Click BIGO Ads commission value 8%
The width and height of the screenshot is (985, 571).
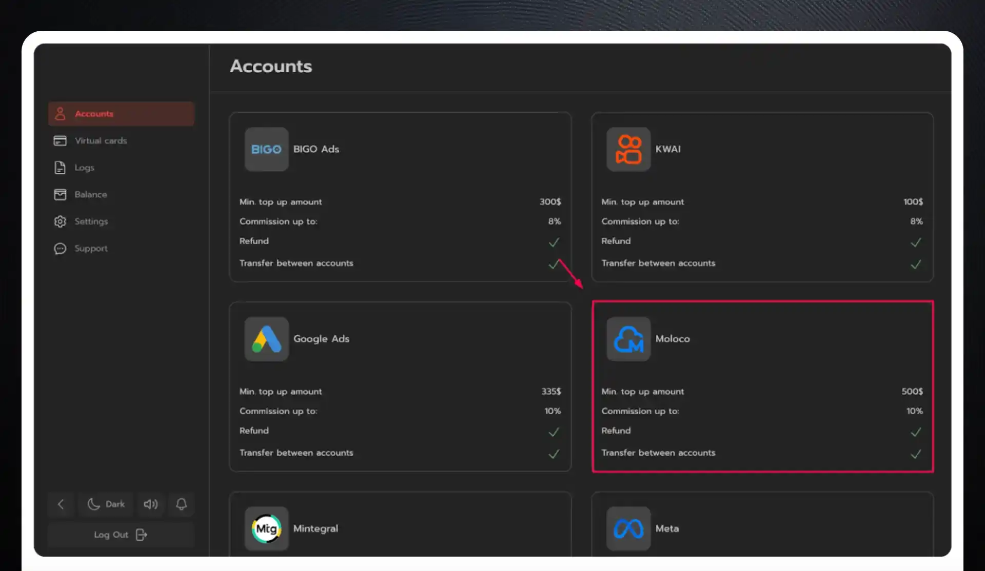click(555, 221)
